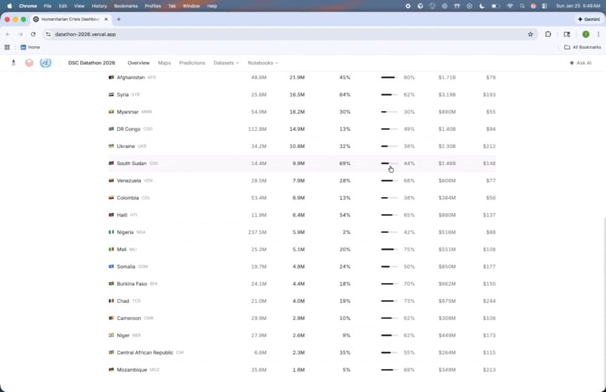The image size is (606, 392).
Task: Click the Chrome profile avatar icon
Action: point(586,34)
